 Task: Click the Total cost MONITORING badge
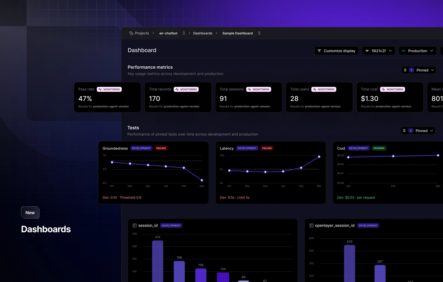392,89
